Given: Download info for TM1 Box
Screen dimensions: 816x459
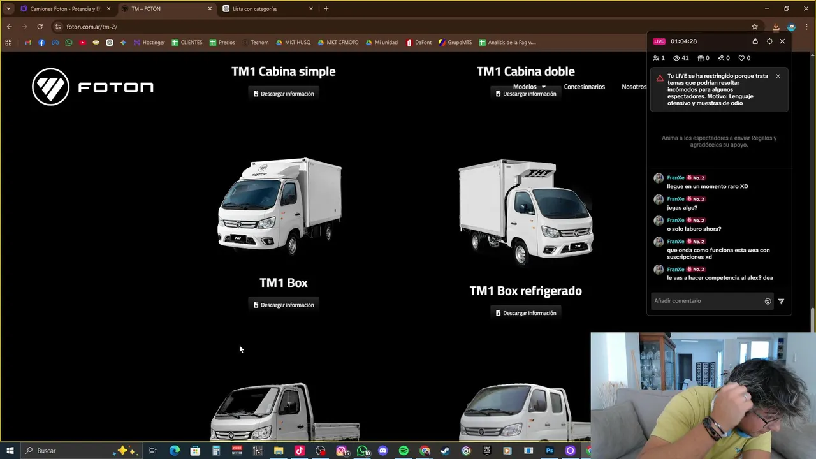Looking at the screenshot, I should tap(284, 305).
